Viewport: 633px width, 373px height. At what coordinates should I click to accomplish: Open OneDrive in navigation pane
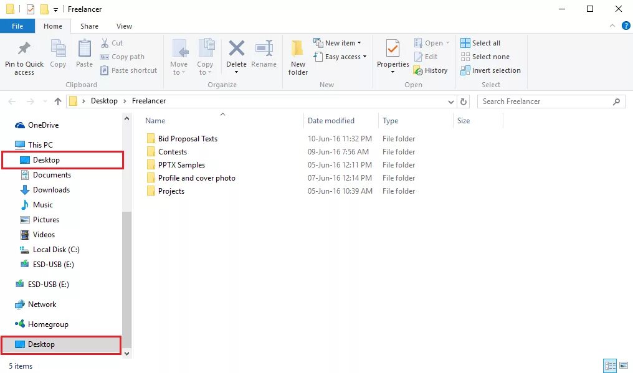tap(37, 125)
